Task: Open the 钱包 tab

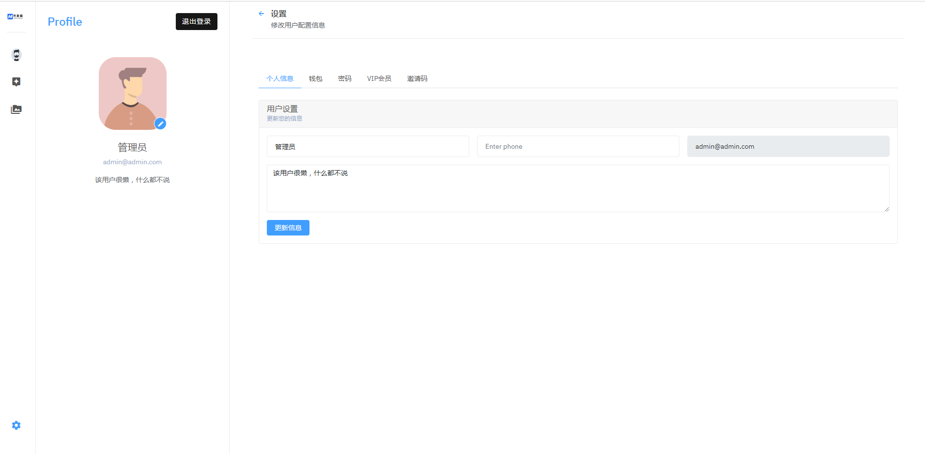Action: [x=316, y=78]
